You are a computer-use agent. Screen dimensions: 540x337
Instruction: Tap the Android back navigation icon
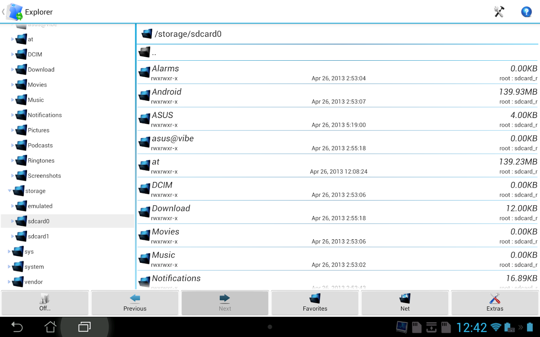tap(17, 327)
